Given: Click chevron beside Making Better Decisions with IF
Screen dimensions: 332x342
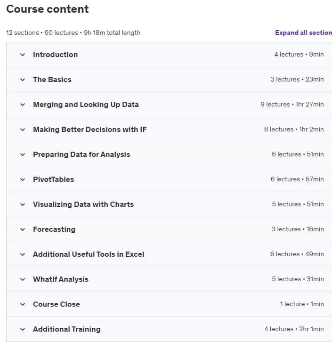Looking at the screenshot, I should click(x=23, y=130).
